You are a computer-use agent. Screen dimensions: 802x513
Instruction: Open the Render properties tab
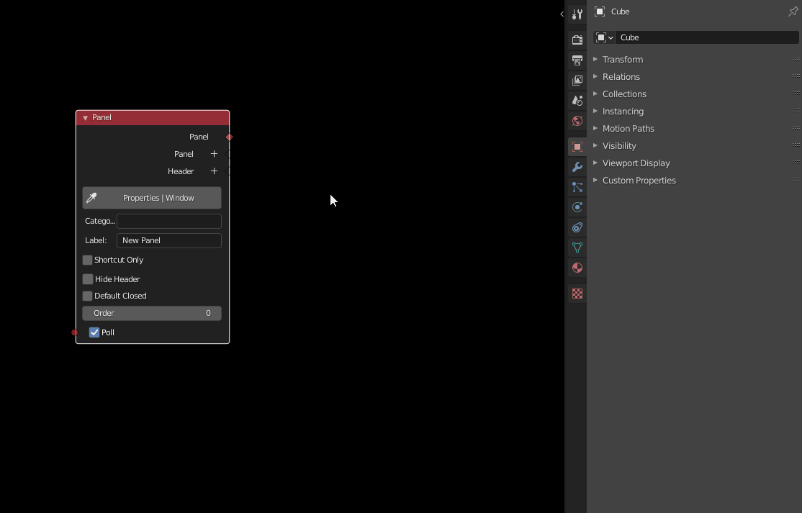577,40
